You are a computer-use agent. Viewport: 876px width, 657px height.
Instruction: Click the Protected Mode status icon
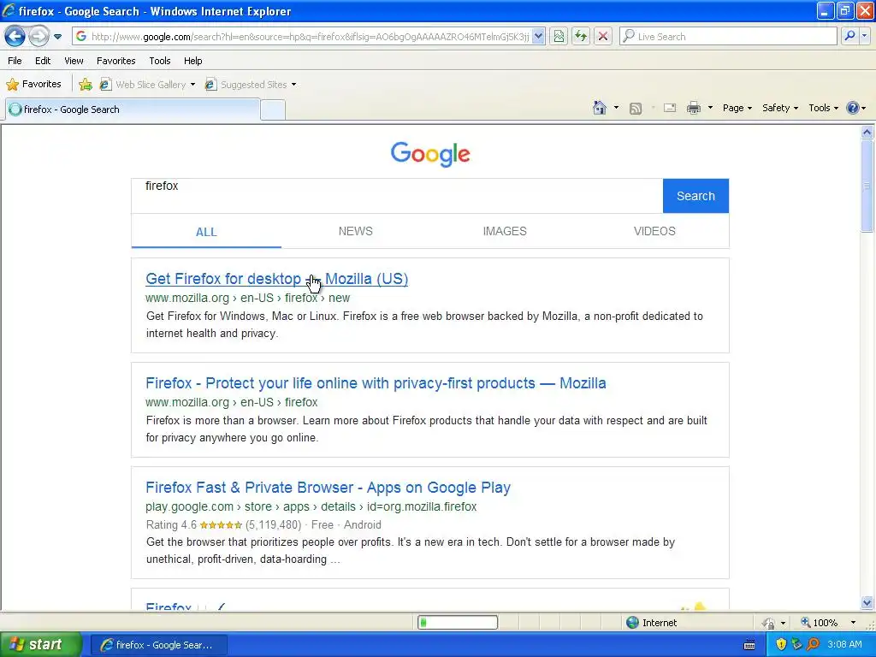tap(769, 623)
